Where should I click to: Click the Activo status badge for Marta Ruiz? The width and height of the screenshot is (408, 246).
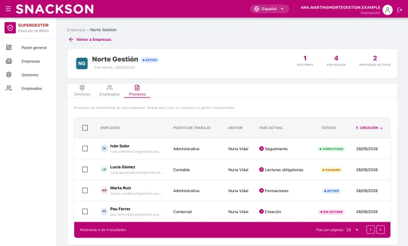tap(331, 191)
